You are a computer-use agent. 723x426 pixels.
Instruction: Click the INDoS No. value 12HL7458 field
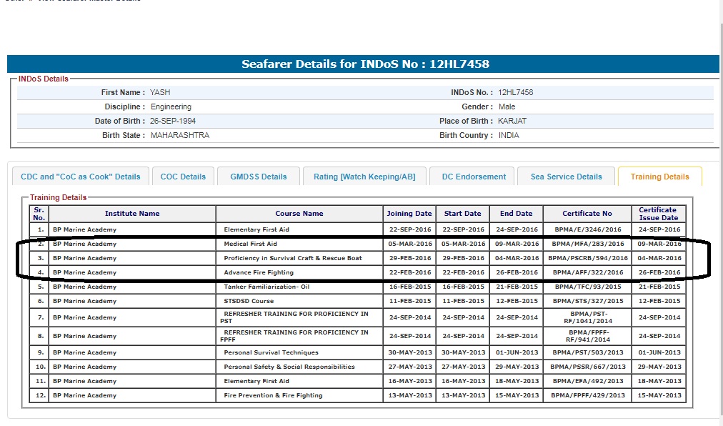tap(515, 92)
